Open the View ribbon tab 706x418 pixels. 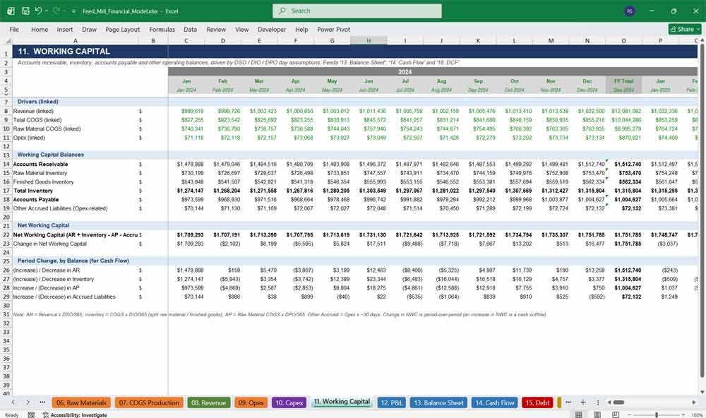241,29
